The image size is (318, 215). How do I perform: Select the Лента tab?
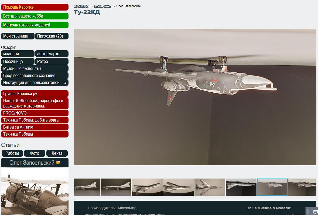point(57,153)
